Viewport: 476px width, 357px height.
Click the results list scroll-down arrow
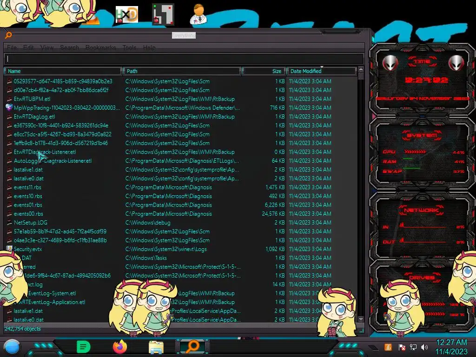tap(361, 319)
